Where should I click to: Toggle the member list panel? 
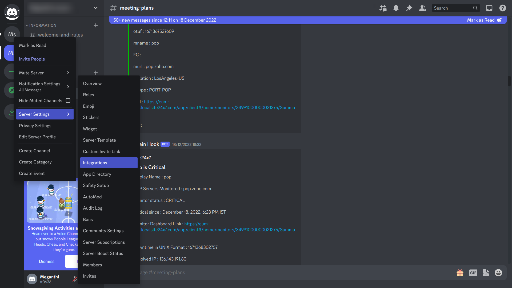(422, 8)
